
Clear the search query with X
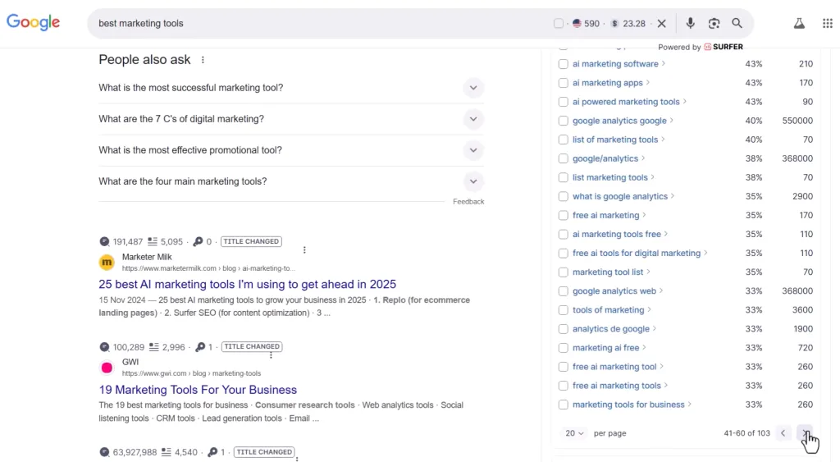pyautogui.click(x=662, y=24)
